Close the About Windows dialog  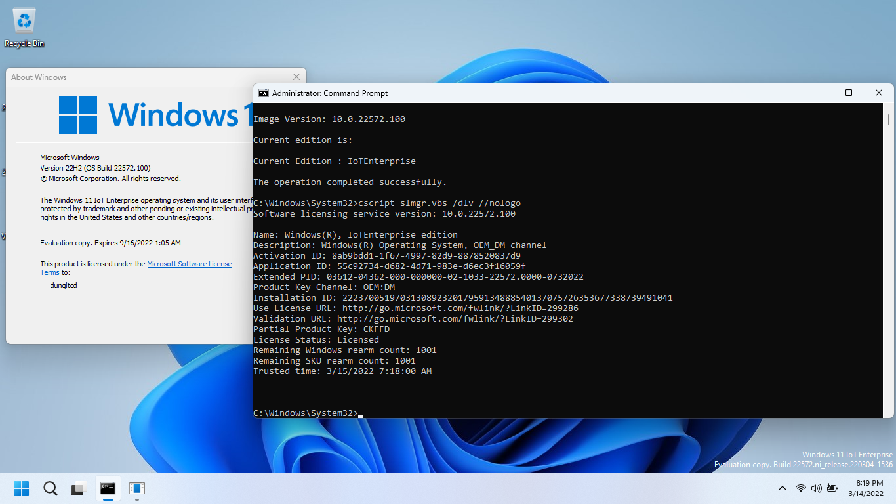[x=296, y=77]
